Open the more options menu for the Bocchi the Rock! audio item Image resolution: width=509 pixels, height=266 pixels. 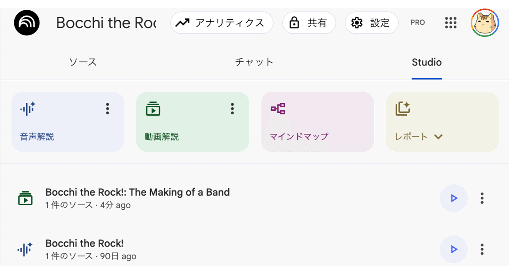(x=482, y=249)
